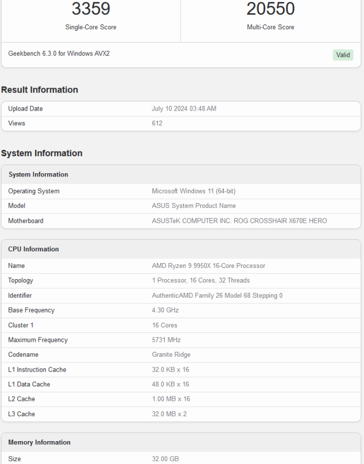Click the Identifier label
Screen dimensions: 364x464
pos(20,296)
